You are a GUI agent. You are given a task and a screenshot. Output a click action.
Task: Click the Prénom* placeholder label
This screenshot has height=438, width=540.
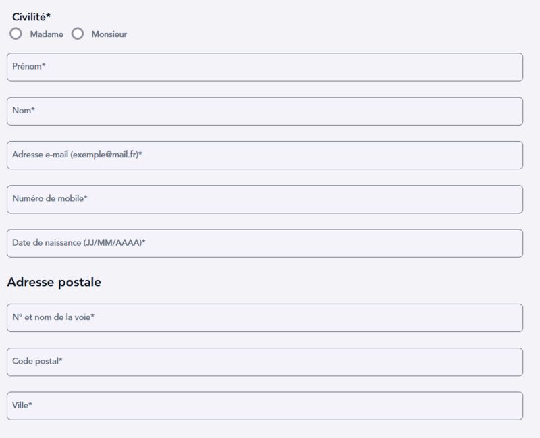point(29,66)
